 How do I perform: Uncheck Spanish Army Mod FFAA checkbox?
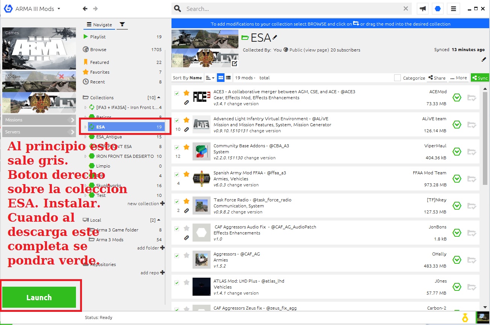(x=177, y=175)
